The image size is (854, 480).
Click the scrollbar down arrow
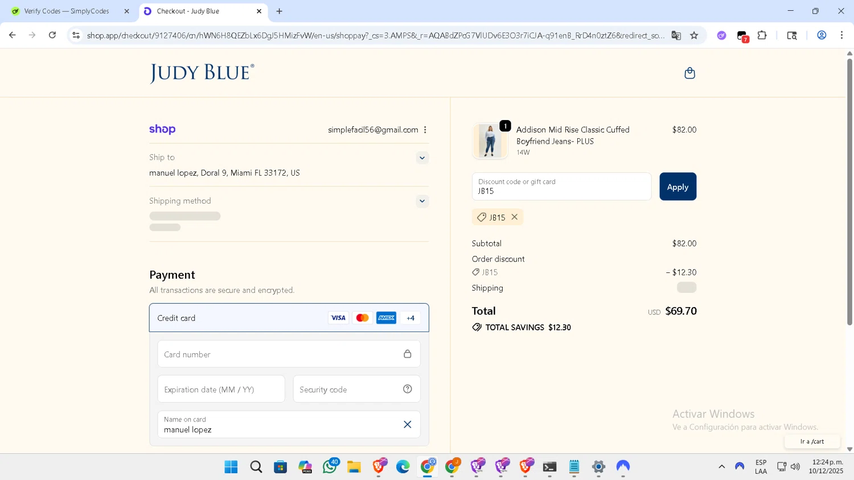[849, 449]
